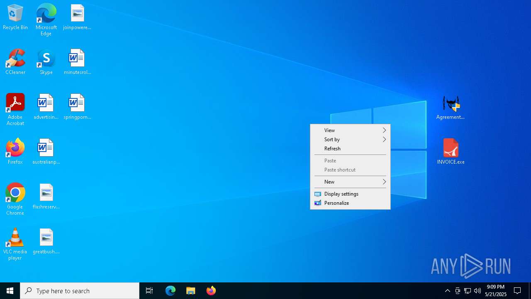Select the minutesrol... Word document
Viewport: 531px width, 299px height.
(77, 62)
